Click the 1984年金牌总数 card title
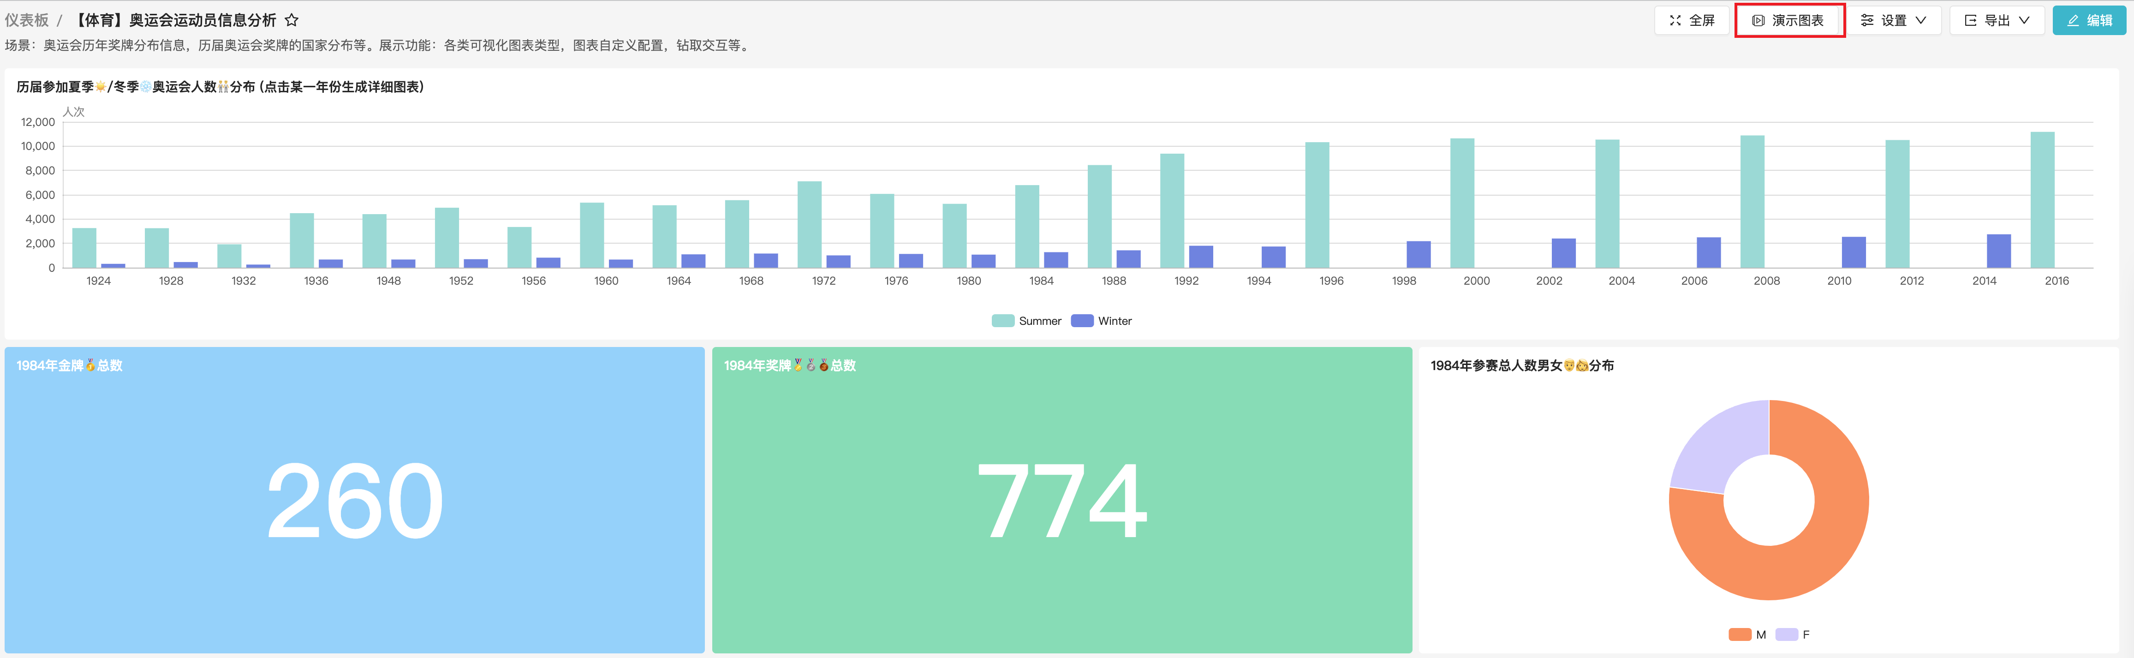 point(70,365)
